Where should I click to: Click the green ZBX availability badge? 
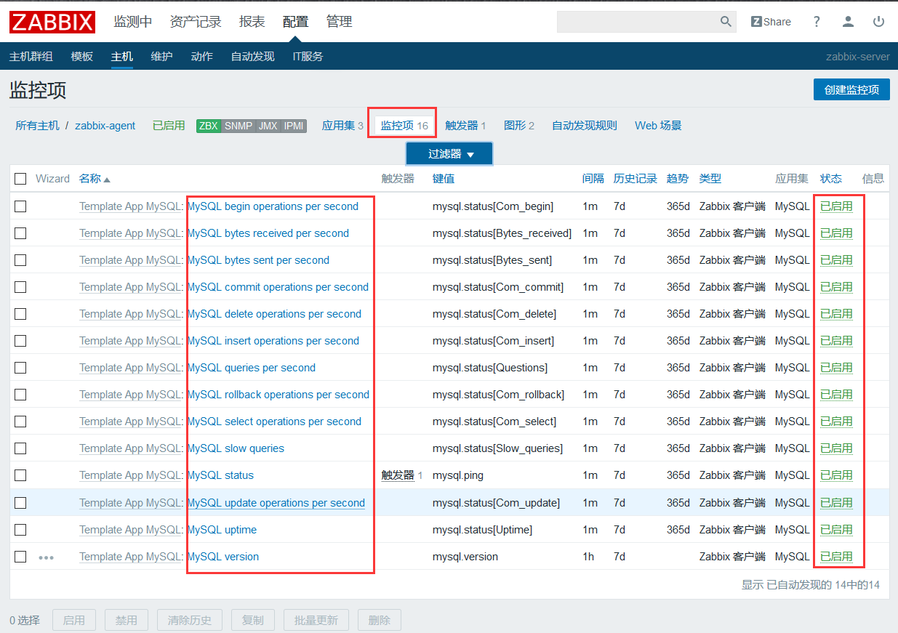209,126
